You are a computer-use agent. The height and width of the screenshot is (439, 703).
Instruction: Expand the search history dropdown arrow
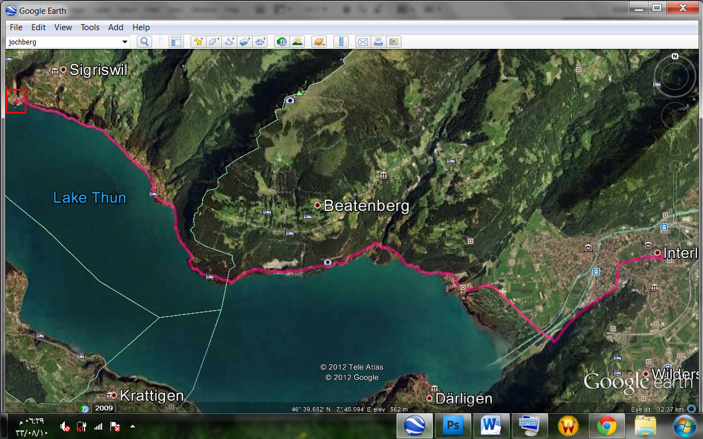coord(125,42)
